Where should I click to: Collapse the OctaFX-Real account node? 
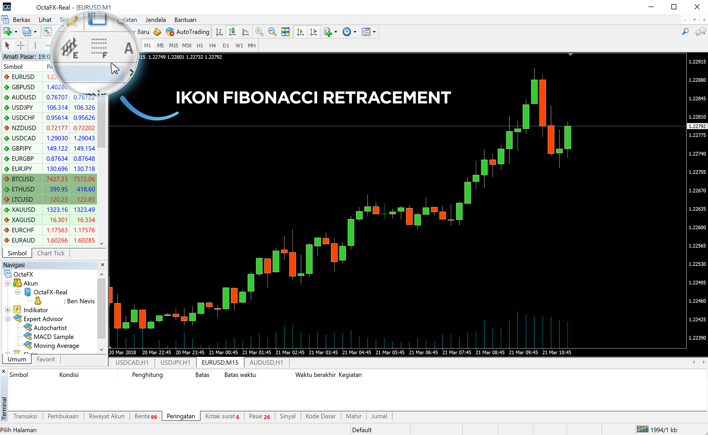[18, 292]
